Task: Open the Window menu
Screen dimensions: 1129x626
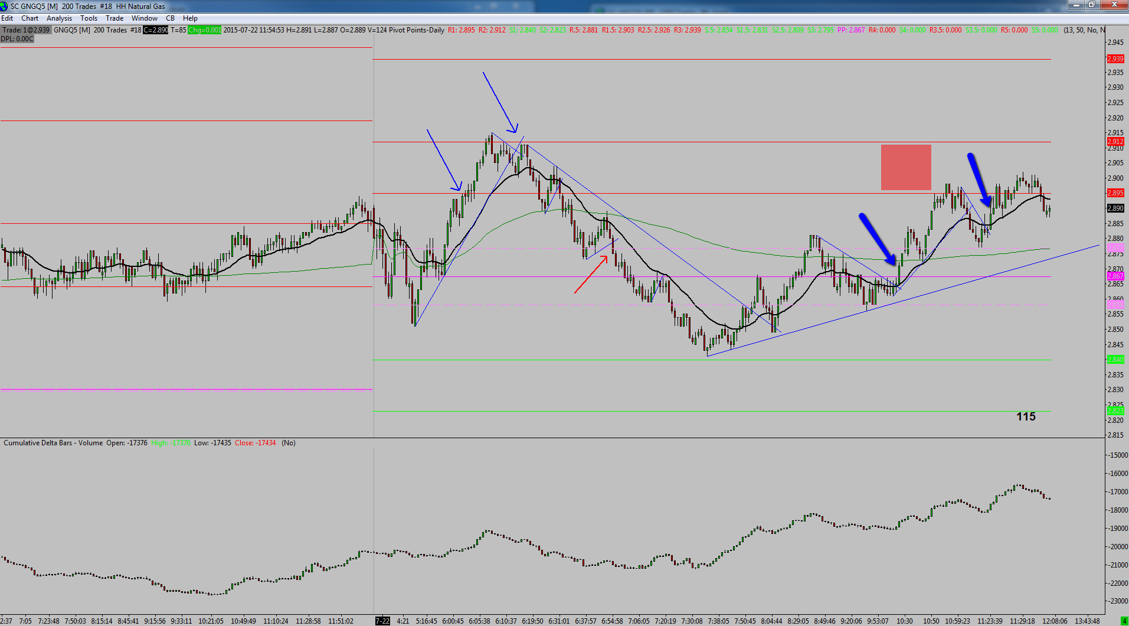Action: [x=145, y=18]
